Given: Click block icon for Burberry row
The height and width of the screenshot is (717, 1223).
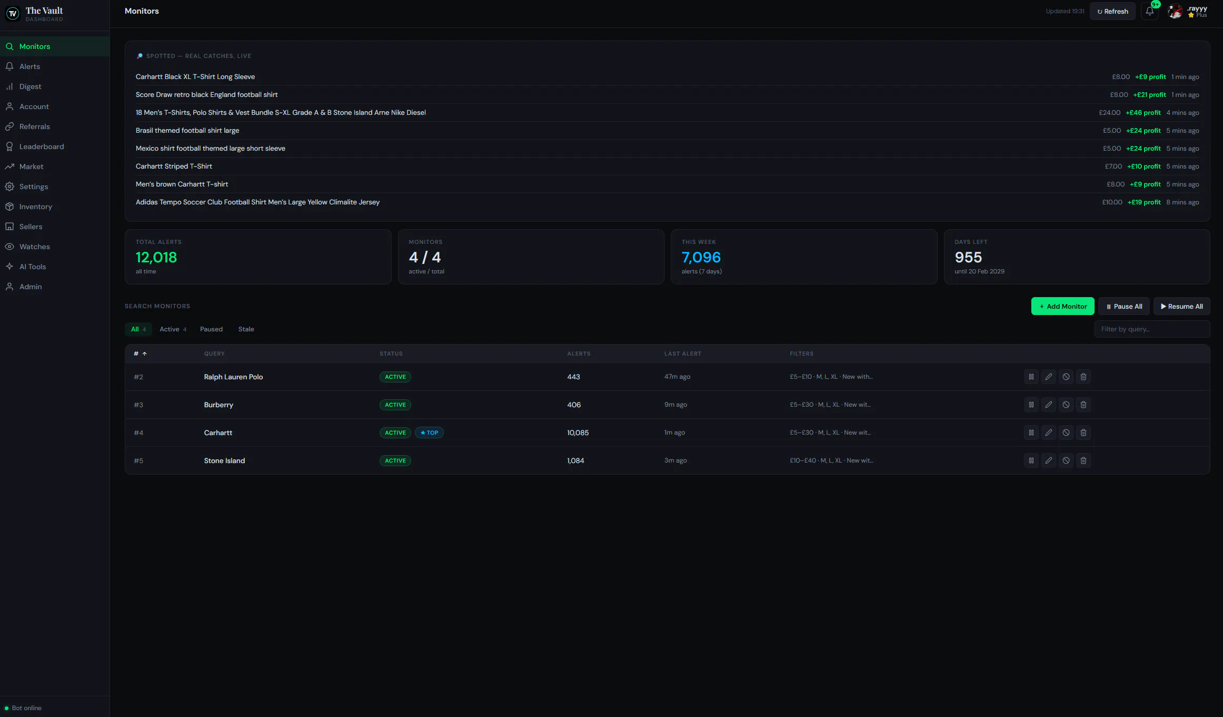Looking at the screenshot, I should (x=1066, y=405).
